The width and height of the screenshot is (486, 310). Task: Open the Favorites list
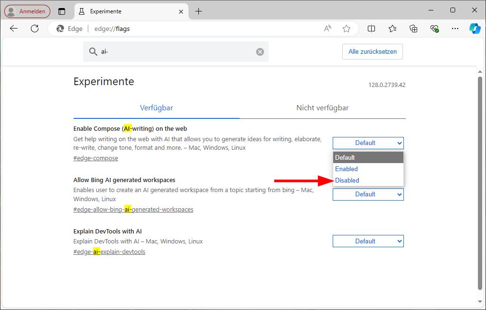pyautogui.click(x=392, y=29)
